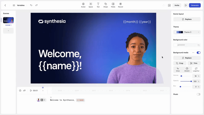Viewport: 204px width, 115px height.
Task: Click the undo arrow icon
Action: click(31, 5)
